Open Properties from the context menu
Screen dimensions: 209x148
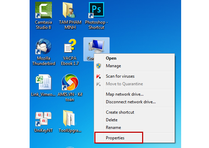[115, 138]
